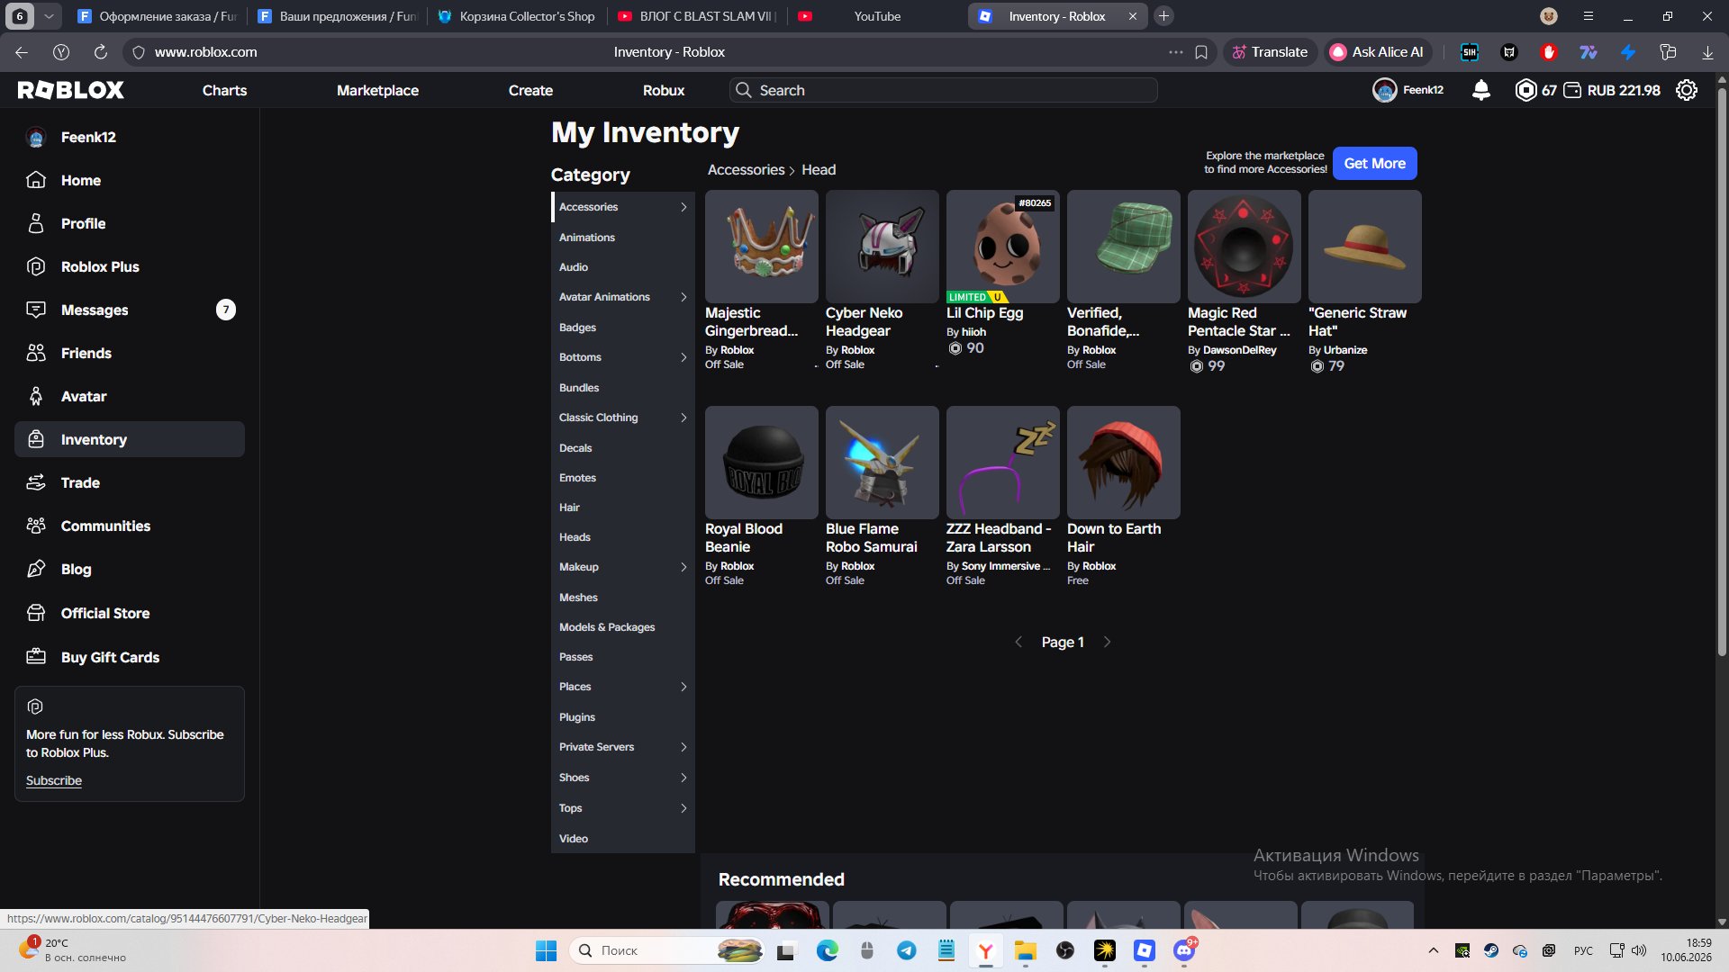Select the Emotes category

(x=623, y=478)
